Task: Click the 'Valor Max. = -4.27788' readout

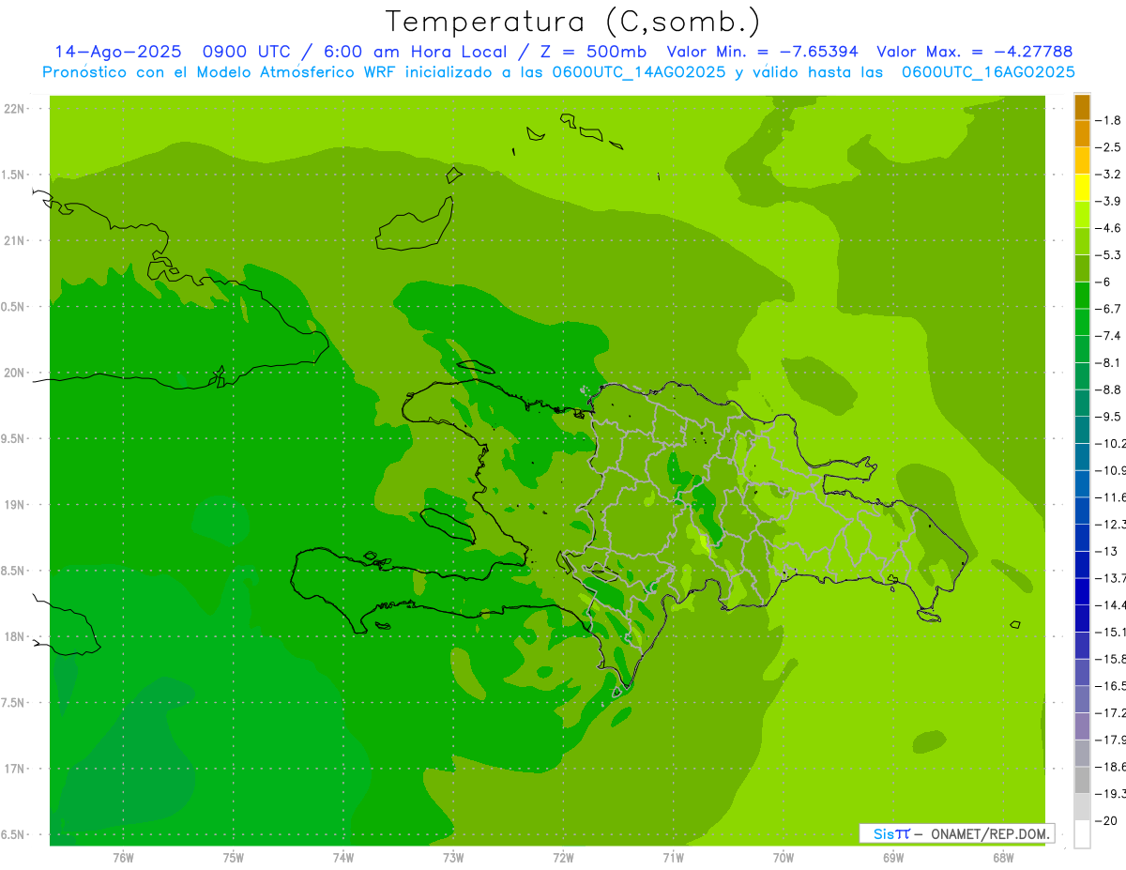Action: [x=974, y=52]
